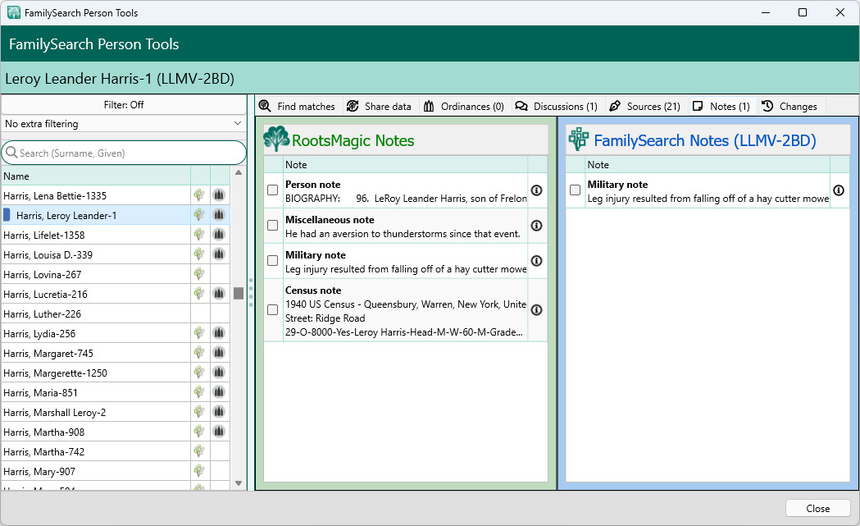Image resolution: width=860 pixels, height=526 pixels.
Task: Click the temple icon for Martha-908
Action: (x=219, y=432)
